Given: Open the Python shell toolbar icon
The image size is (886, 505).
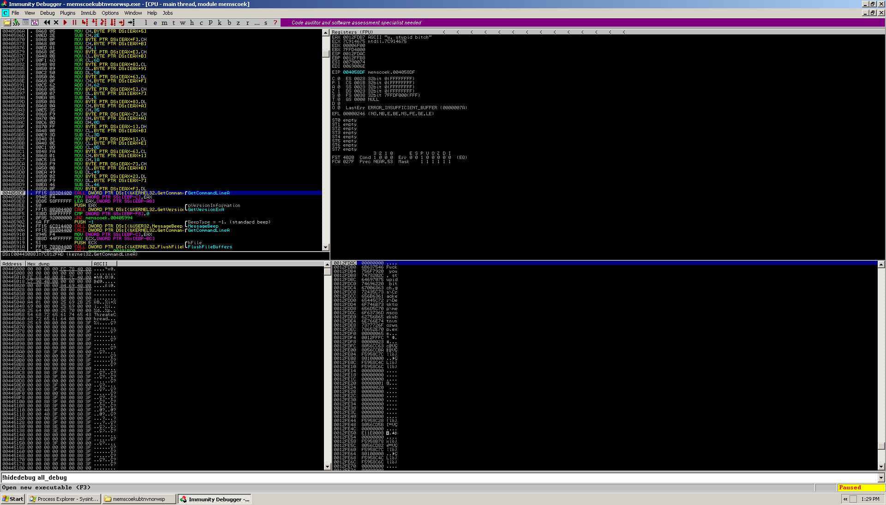Looking at the screenshot, I should point(16,23).
